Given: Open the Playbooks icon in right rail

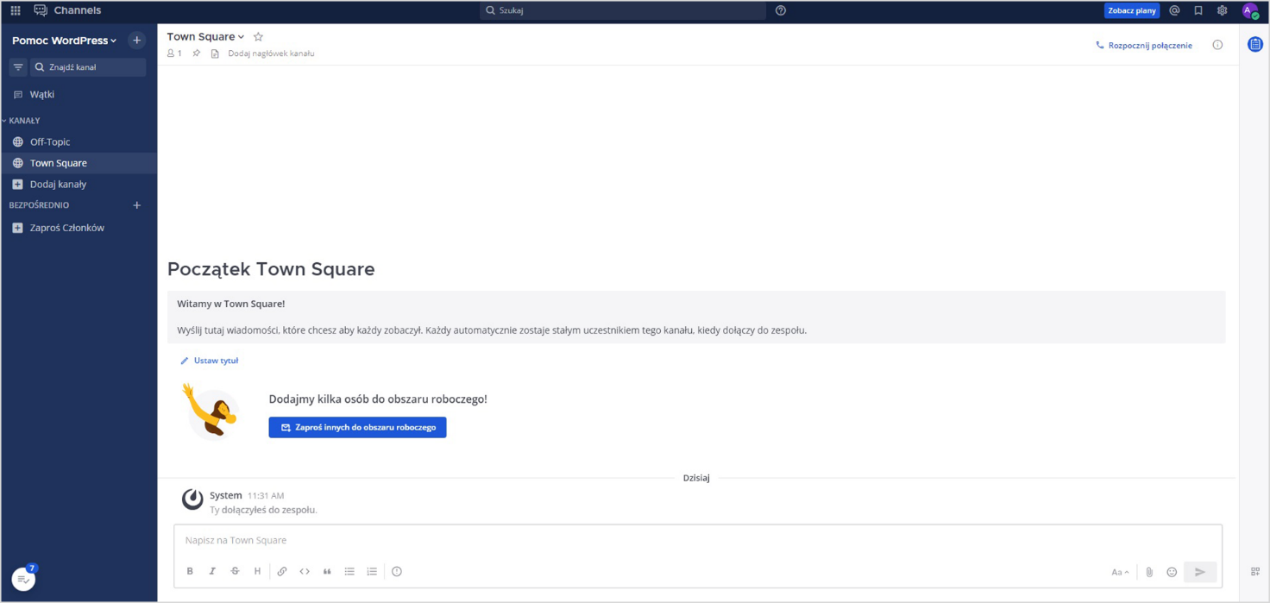Looking at the screenshot, I should [1254, 44].
